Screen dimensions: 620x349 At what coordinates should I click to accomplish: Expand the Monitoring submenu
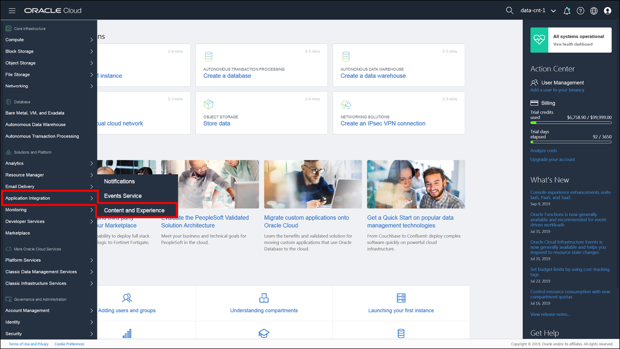48,210
